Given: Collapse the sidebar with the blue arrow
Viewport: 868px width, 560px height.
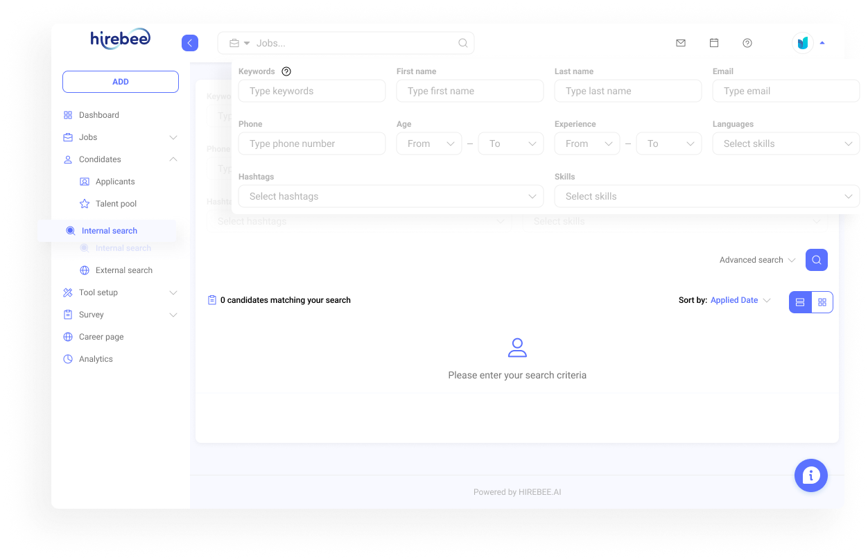Looking at the screenshot, I should pos(189,43).
